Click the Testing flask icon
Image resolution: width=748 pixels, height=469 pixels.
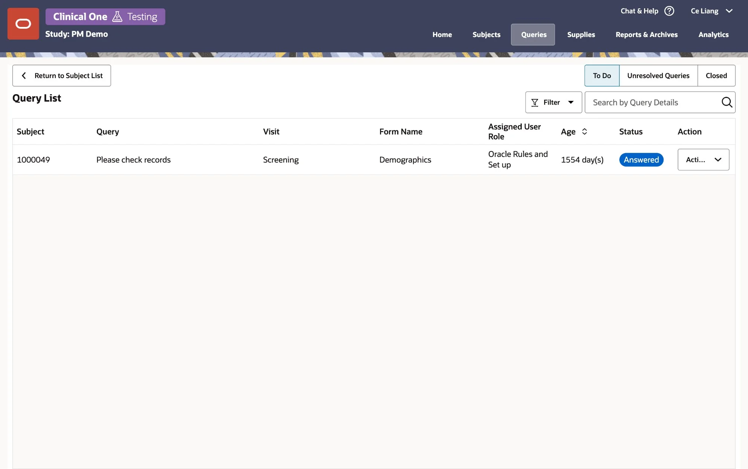117,16
